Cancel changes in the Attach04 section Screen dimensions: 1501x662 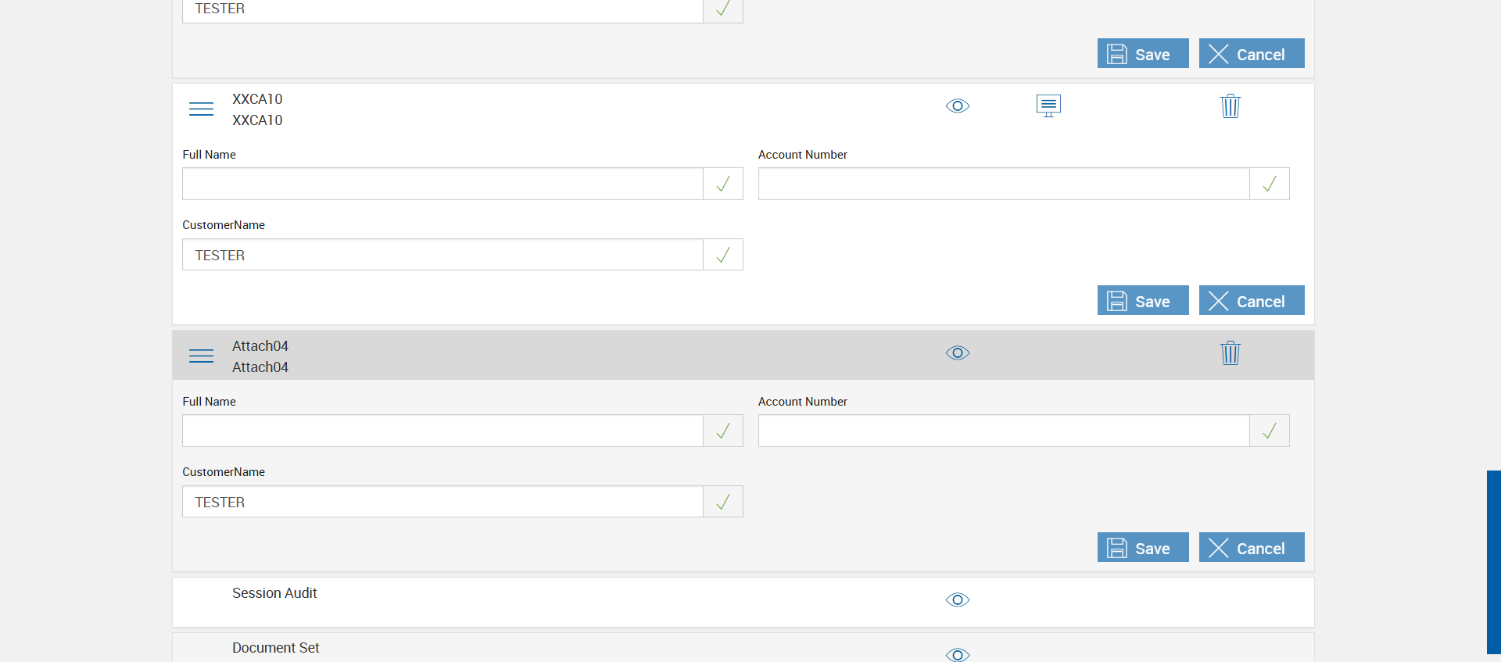[x=1251, y=548]
